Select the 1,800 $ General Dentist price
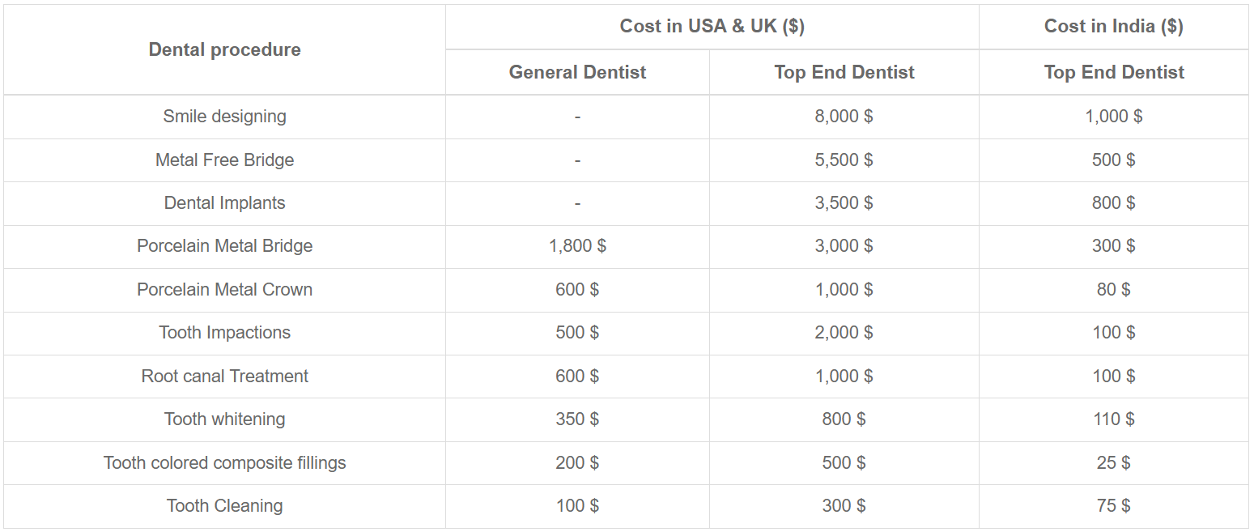The width and height of the screenshot is (1254, 532). [x=577, y=246]
